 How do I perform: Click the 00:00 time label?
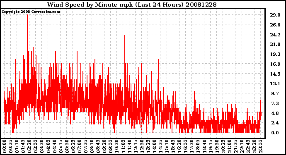(x=5, y=146)
